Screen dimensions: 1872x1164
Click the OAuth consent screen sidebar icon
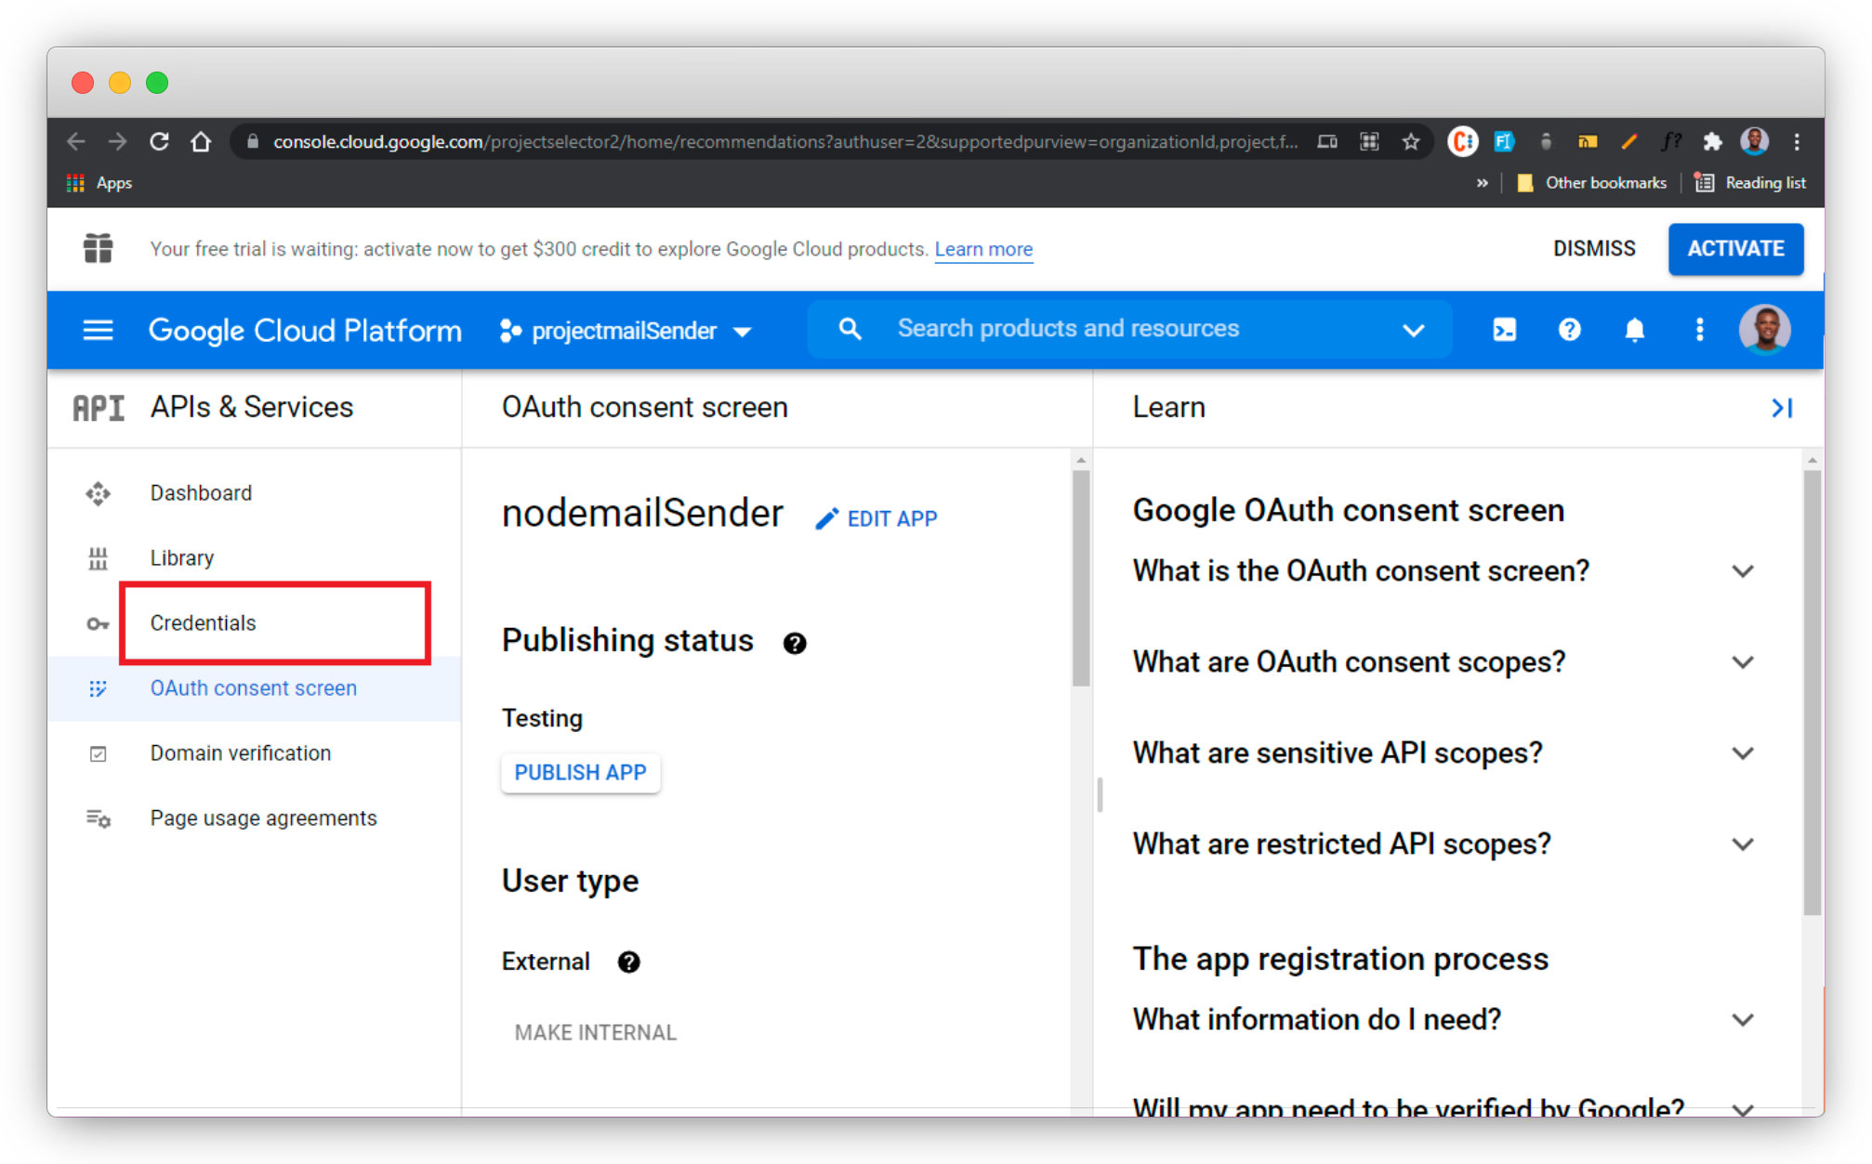click(x=98, y=688)
